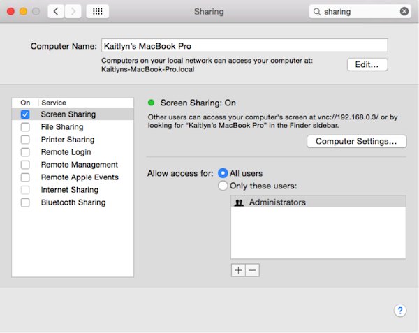Select the Remote Login service row
419x333 pixels.
(73, 152)
